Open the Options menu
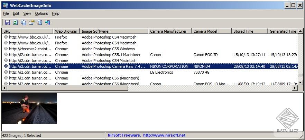Viewport: 305px width, 140px height. pyautogui.click(x=41, y=13)
